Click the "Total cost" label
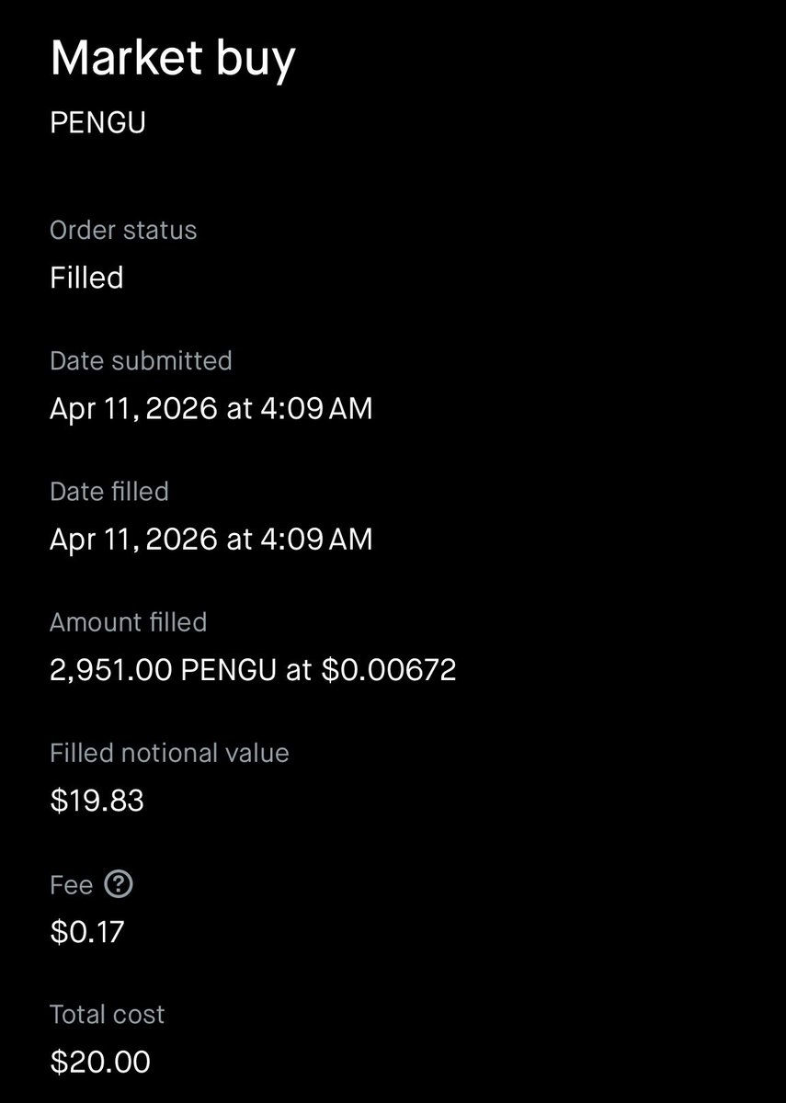This screenshot has width=786, height=1103. click(107, 1015)
